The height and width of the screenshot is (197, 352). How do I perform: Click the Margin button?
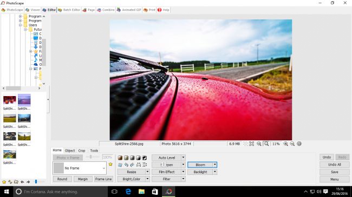[x=83, y=179]
